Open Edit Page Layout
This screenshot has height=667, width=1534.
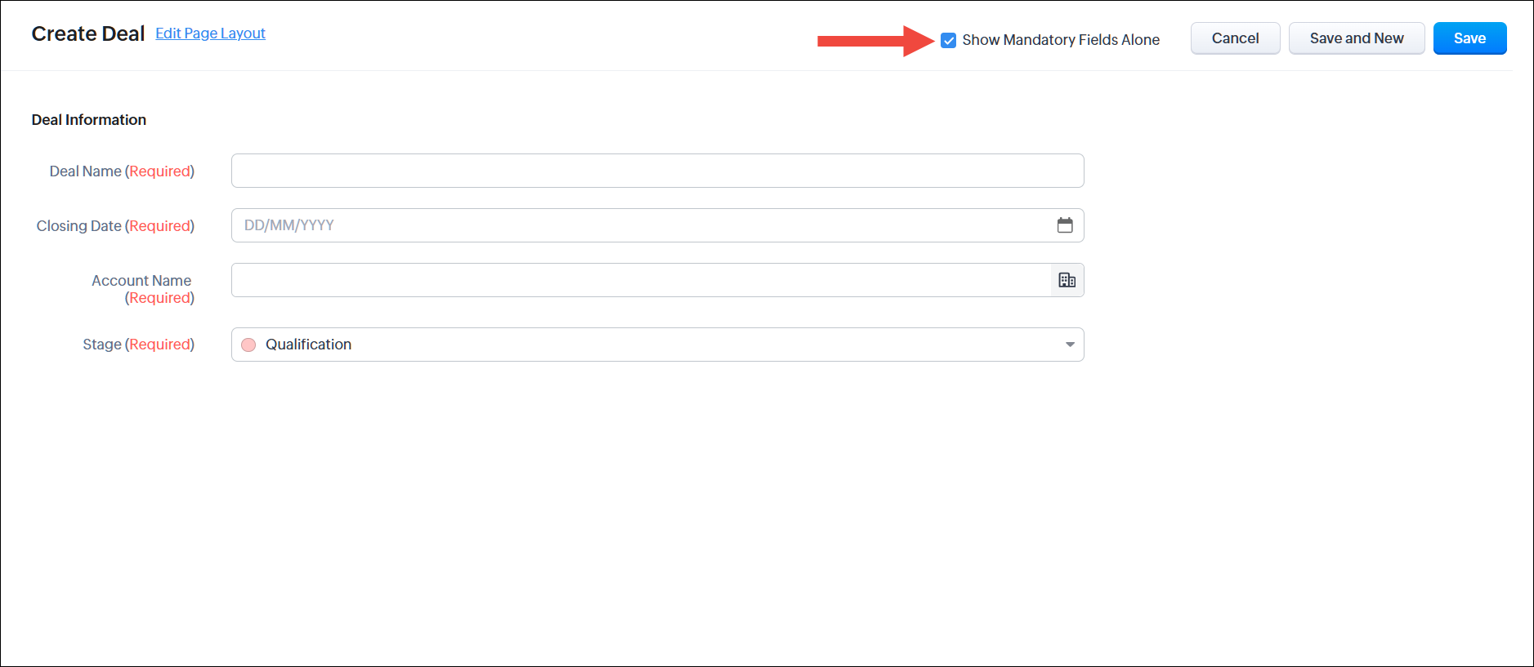(x=210, y=33)
